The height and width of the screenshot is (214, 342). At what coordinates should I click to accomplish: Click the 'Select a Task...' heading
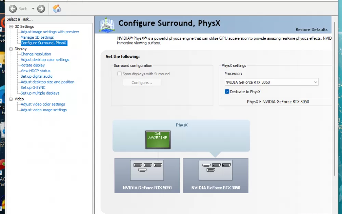click(19, 19)
